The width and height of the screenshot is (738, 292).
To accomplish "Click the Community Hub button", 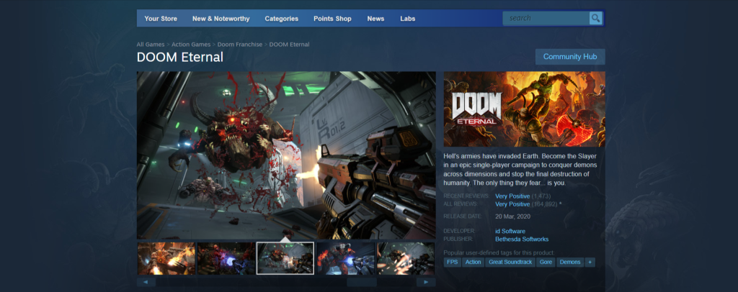I will (569, 57).
